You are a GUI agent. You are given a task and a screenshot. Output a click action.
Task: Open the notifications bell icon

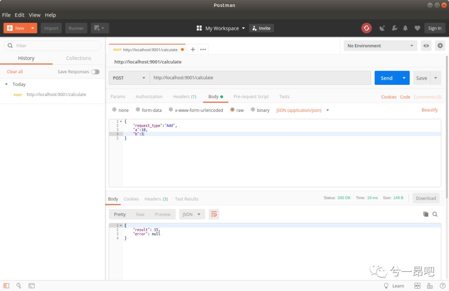[405, 28]
